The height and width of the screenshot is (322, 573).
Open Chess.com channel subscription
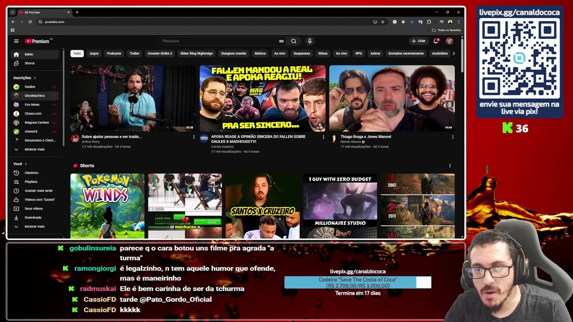(35, 114)
